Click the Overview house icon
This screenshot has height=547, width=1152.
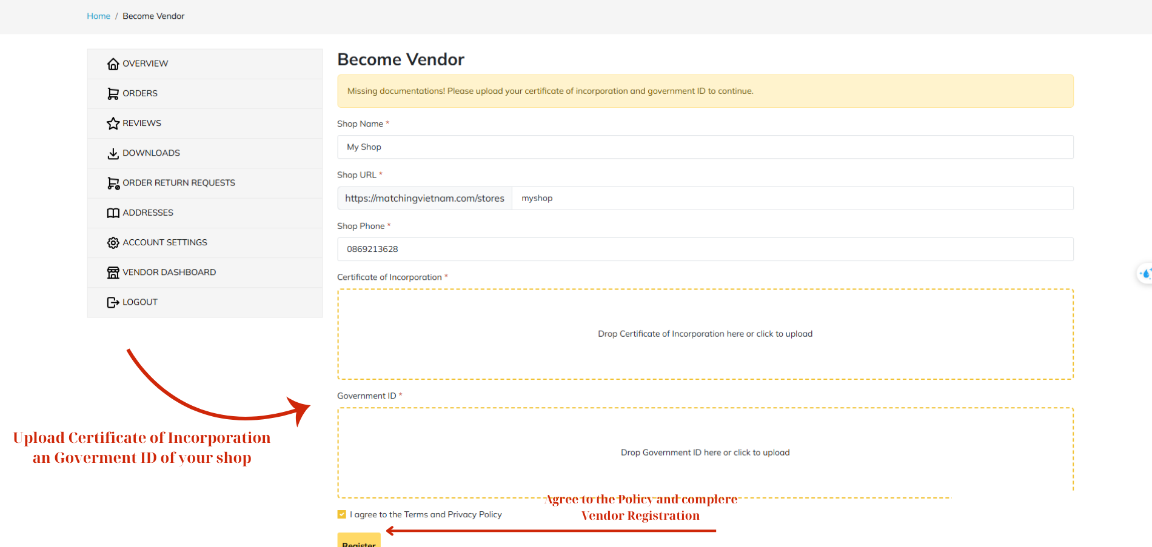(113, 64)
